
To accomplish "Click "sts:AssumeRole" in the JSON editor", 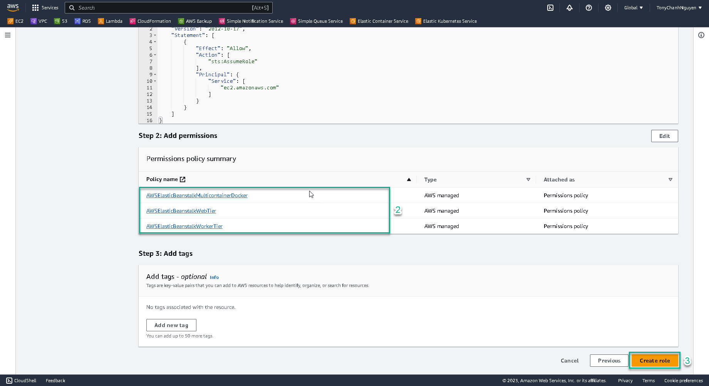I will (x=233, y=62).
